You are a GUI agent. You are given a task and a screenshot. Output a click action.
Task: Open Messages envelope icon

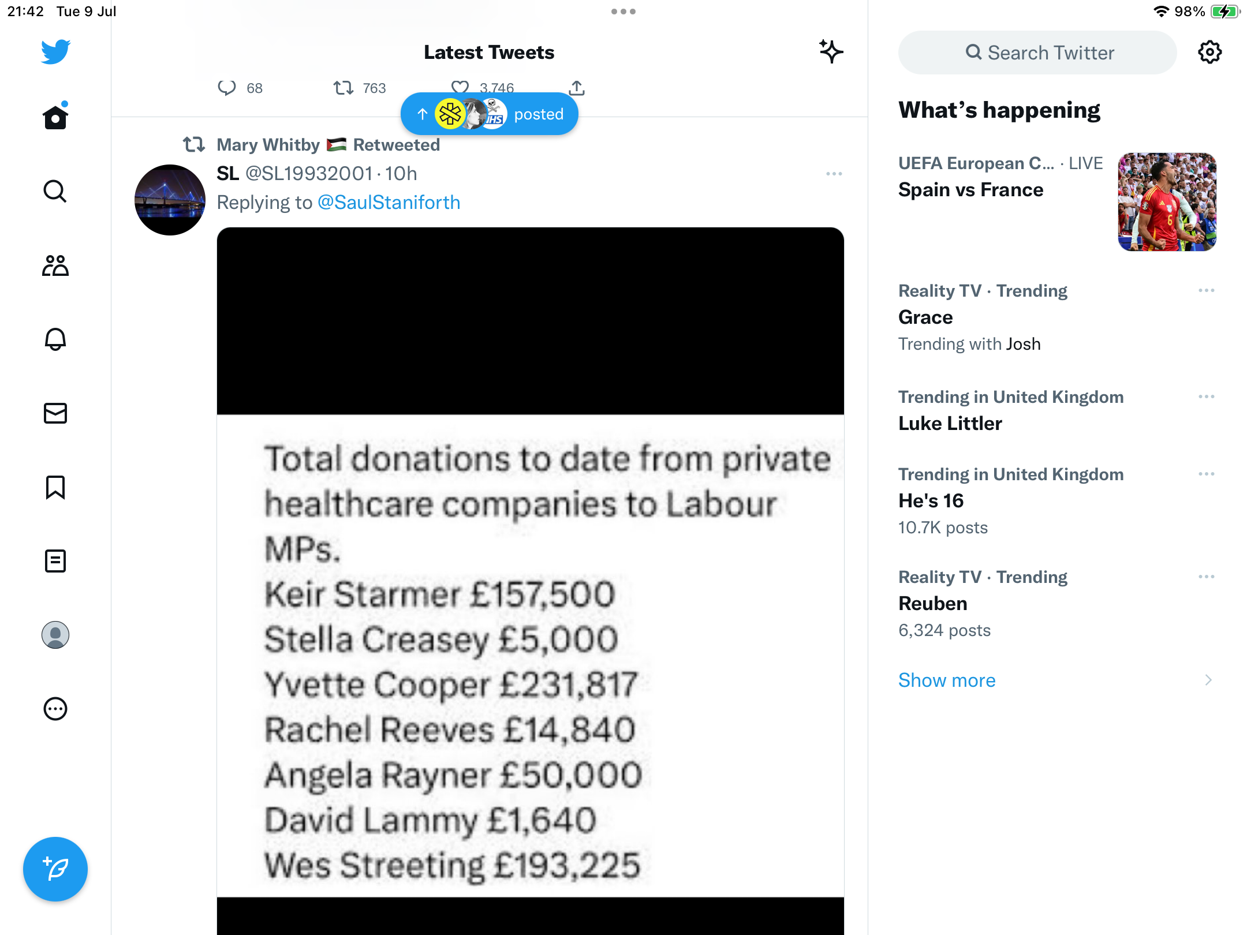coord(55,413)
